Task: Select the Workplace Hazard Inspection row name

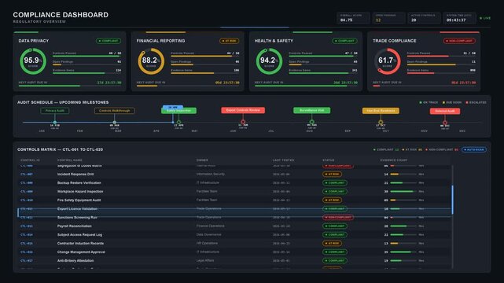Action: pyautogui.click(x=80, y=192)
